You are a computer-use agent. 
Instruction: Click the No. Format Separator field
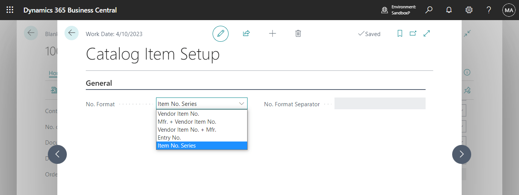pyautogui.click(x=380, y=104)
